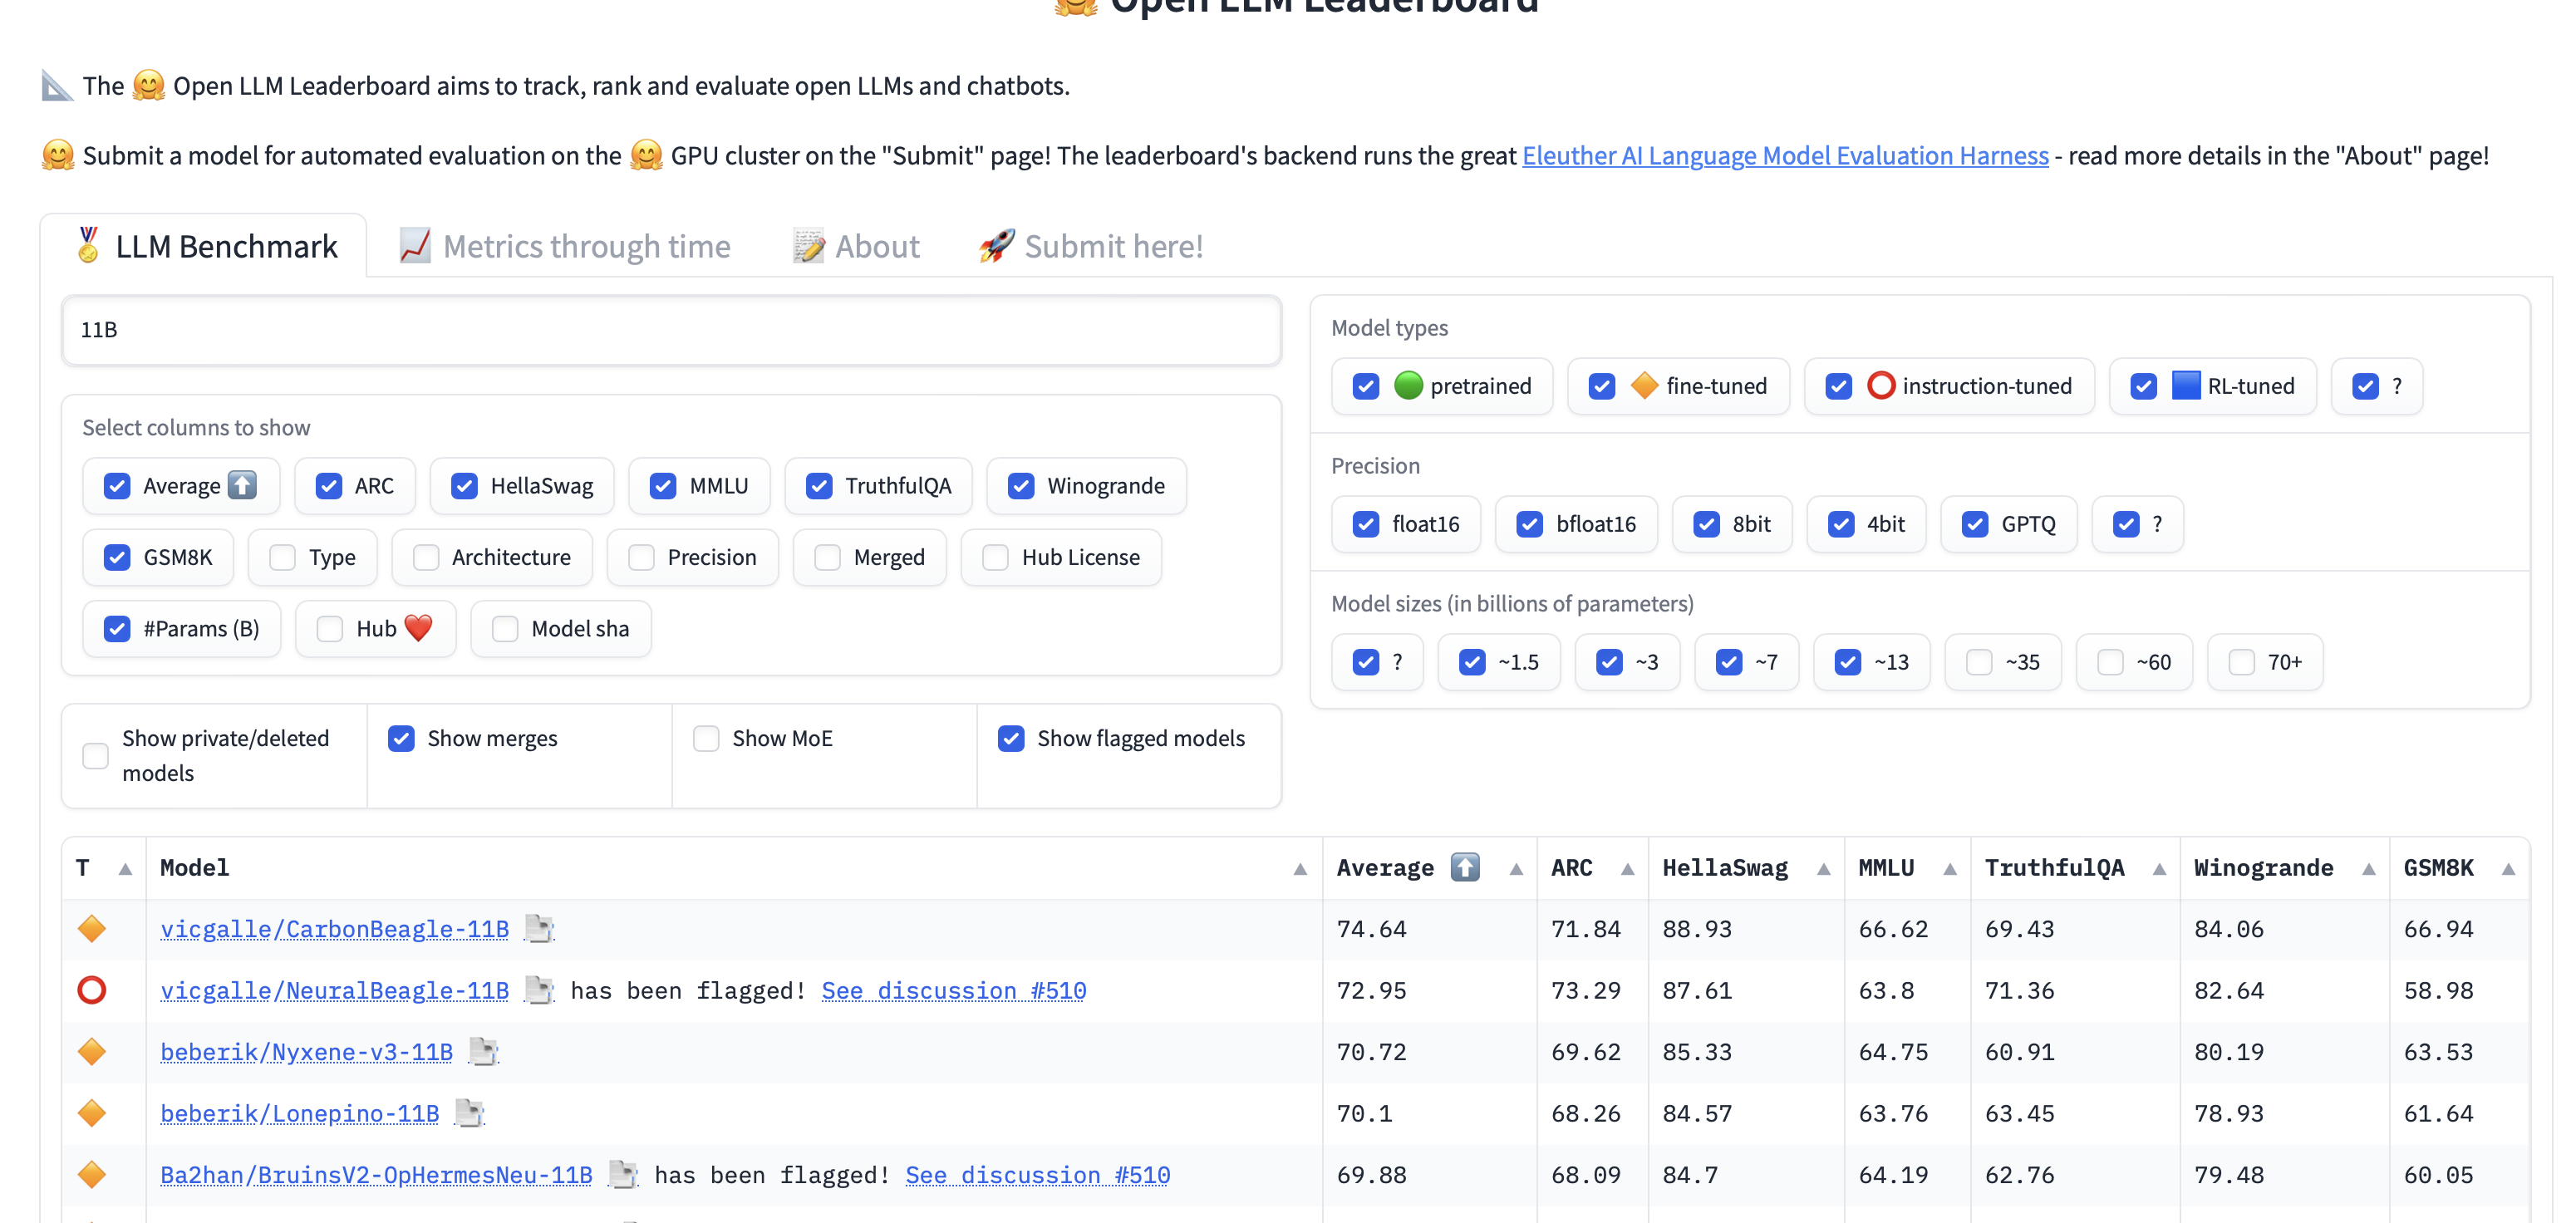Sort table by the MMLU column arrow
This screenshot has height=1223, width=2576.
[1949, 869]
